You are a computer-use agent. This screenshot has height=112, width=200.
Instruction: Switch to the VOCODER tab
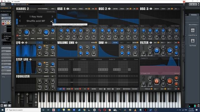coord(135,89)
